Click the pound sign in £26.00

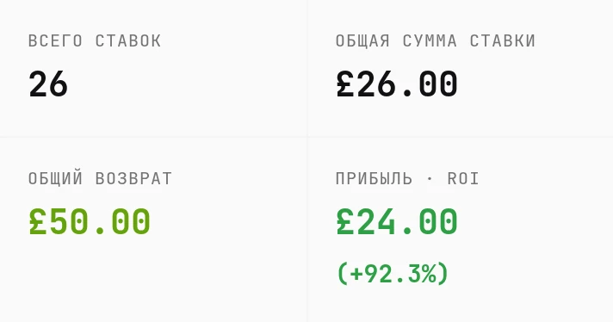(345, 84)
